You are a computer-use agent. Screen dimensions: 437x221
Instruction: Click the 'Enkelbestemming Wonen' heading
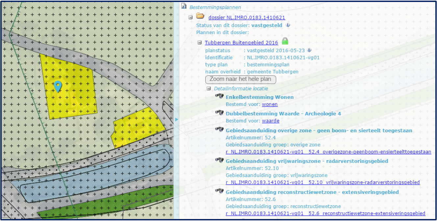(260, 97)
